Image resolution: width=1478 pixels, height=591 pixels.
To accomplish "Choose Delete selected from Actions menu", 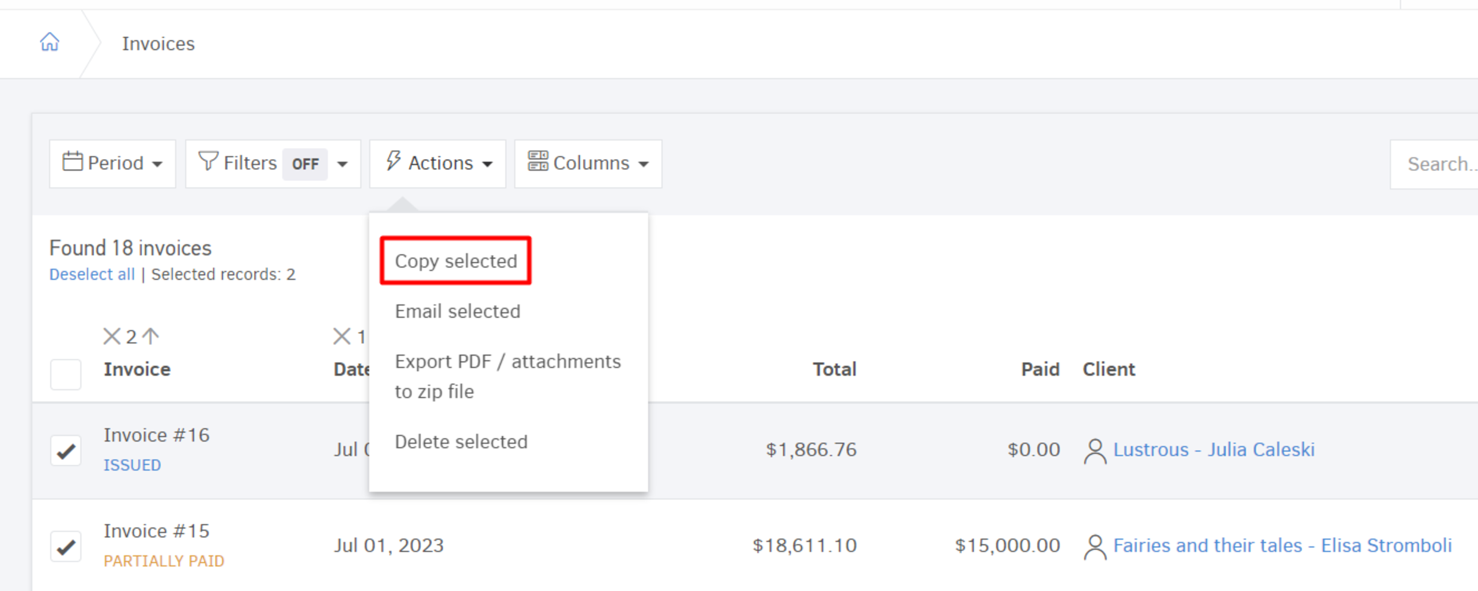I will (461, 441).
